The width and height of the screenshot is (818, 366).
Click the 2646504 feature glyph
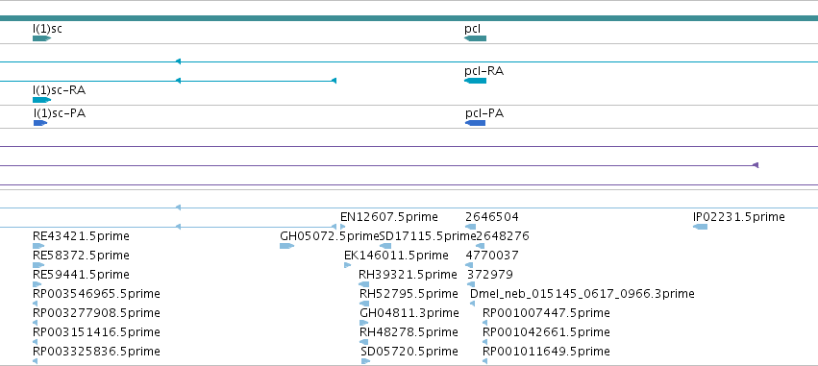click(471, 227)
